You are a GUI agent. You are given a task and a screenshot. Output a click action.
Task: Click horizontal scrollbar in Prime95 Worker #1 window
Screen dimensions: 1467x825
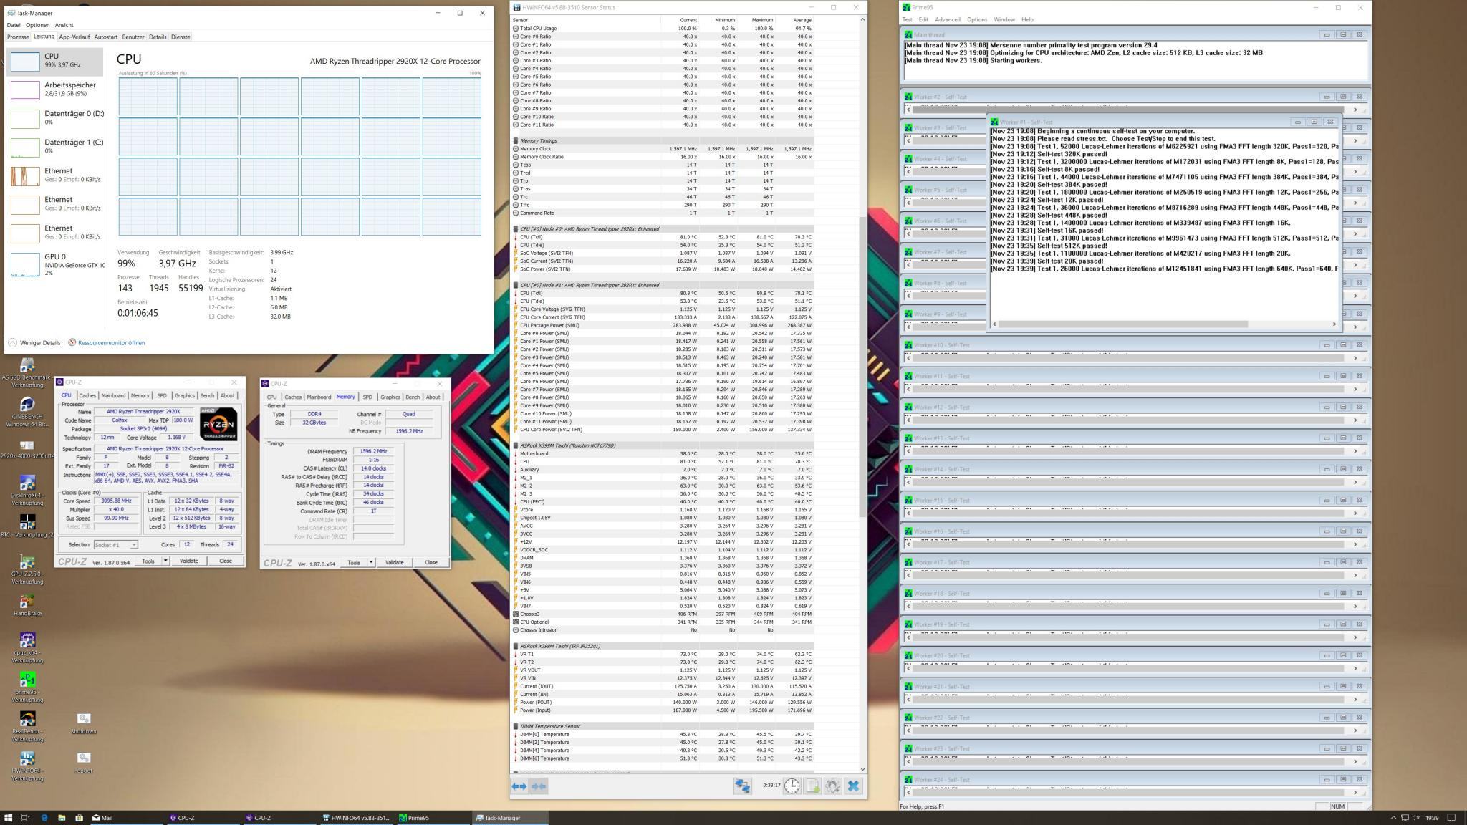click(x=1122, y=324)
